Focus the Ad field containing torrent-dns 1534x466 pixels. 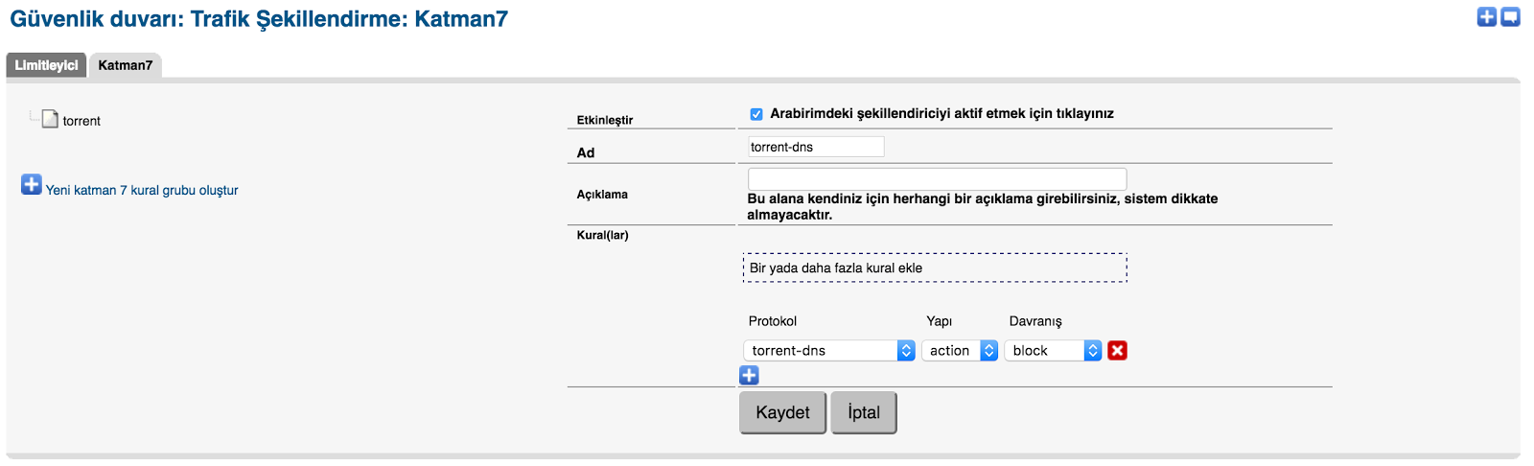(816, 147)
